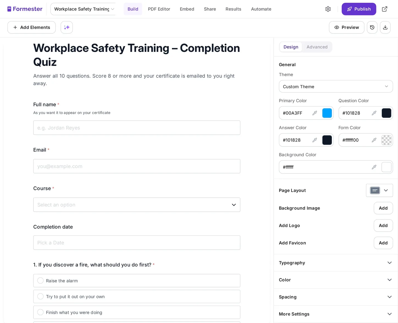The height and width of the screenshot is (323, 398).
Task: Open the Page Layout dropdown
Action: 379,190
